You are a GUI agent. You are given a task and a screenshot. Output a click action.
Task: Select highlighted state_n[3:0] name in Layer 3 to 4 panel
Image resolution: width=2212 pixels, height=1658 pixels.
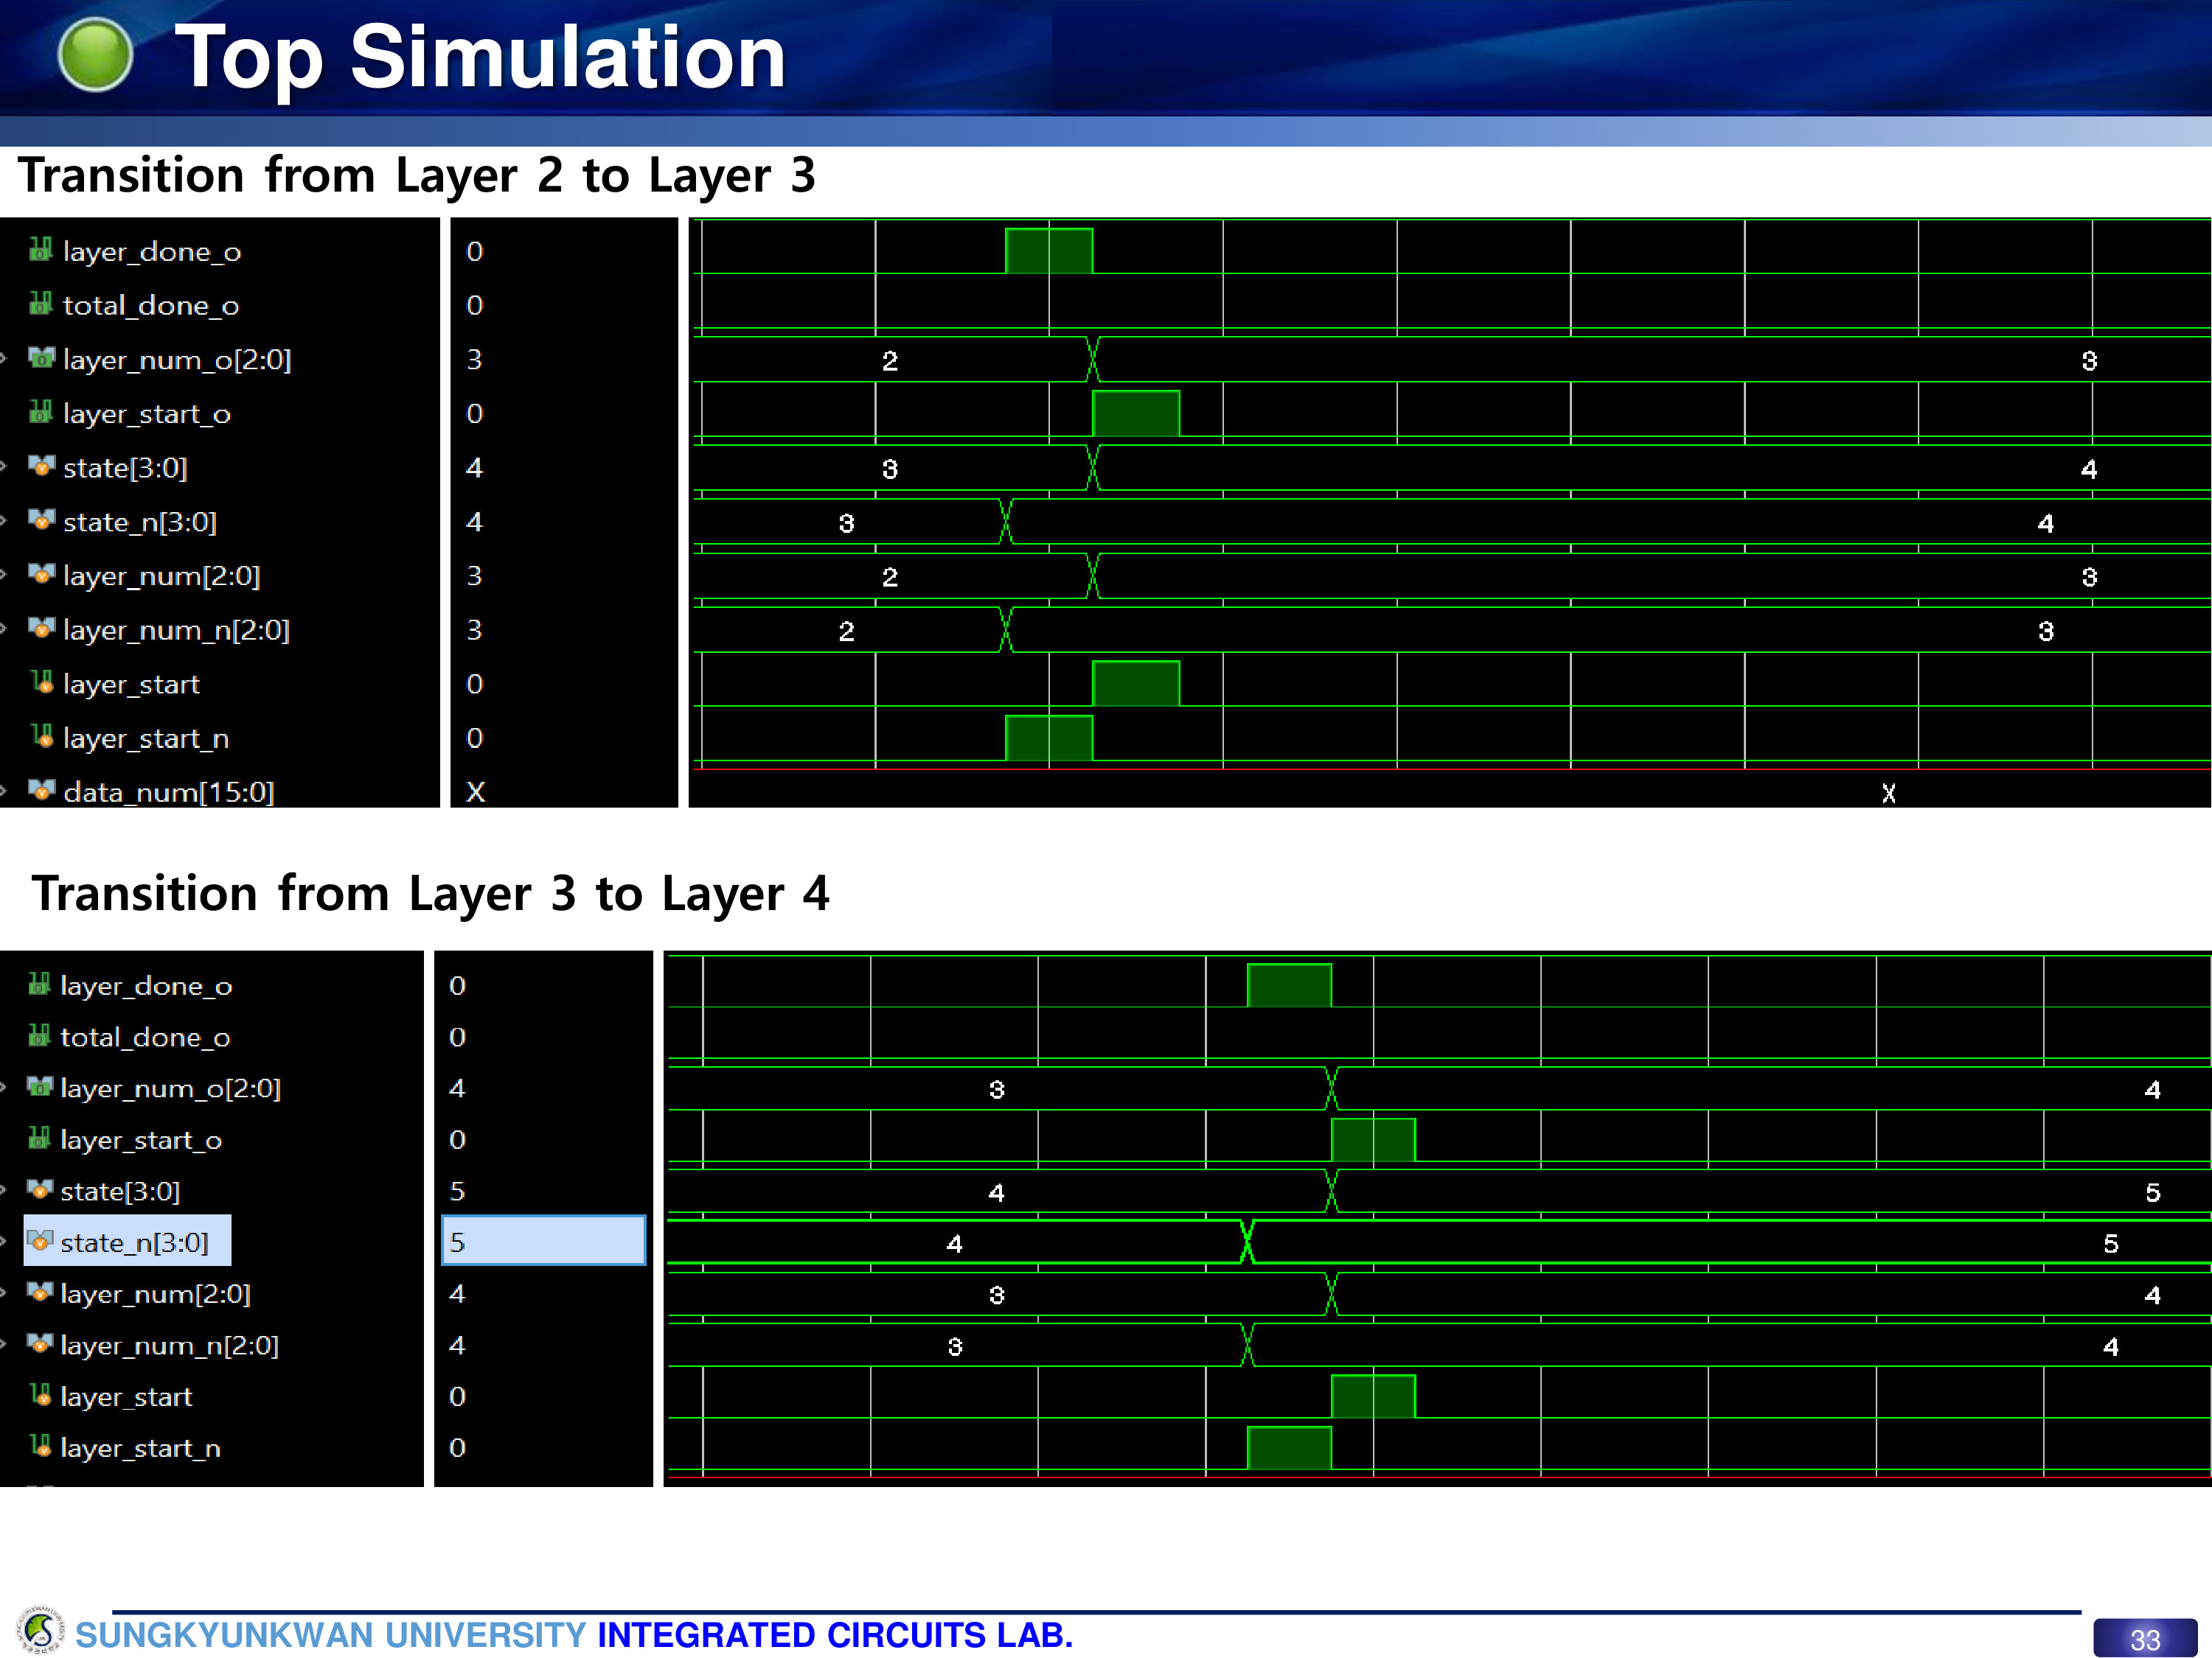click(134, 1242)
